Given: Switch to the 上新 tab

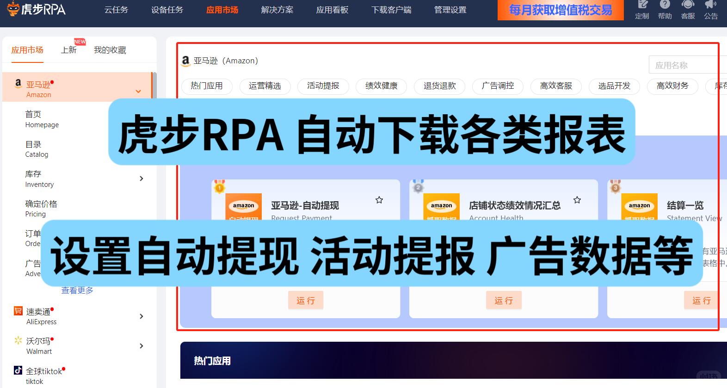Looking at the screenshot, I should [x=69, y=50].
